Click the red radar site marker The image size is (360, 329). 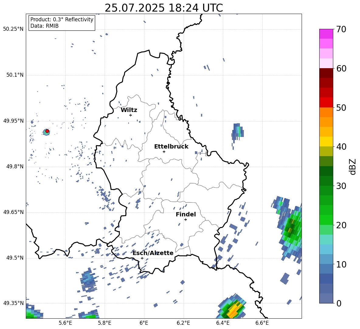coord(47,131)
